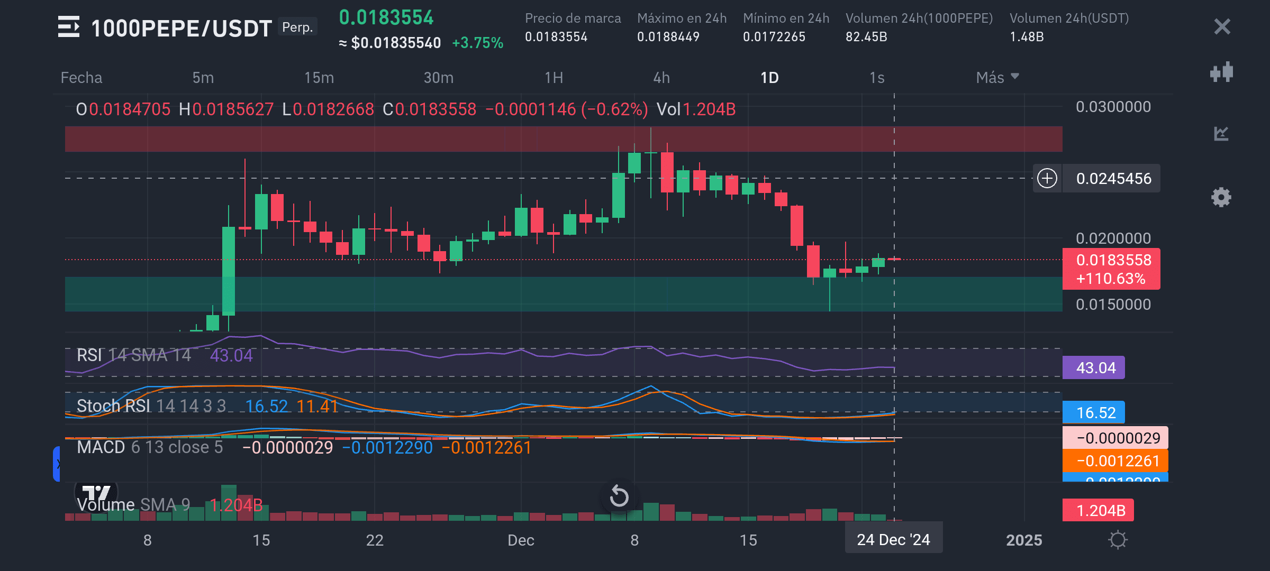The image size is (1270, 571).
Task: Expand the blue side panel handle
Action: click(57, 464)
